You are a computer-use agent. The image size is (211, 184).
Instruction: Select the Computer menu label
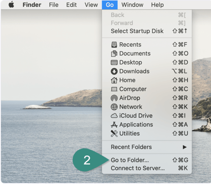[x=133, y=89]
